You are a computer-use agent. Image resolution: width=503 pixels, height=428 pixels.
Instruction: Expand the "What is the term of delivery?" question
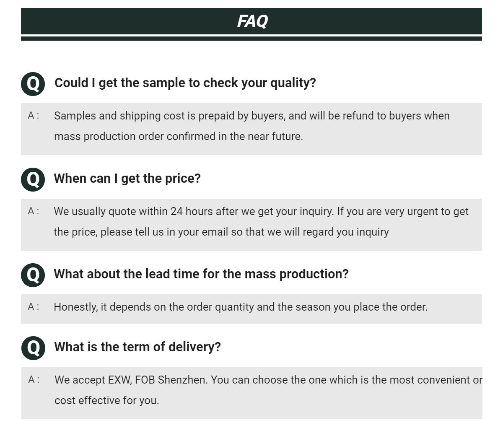137,347
